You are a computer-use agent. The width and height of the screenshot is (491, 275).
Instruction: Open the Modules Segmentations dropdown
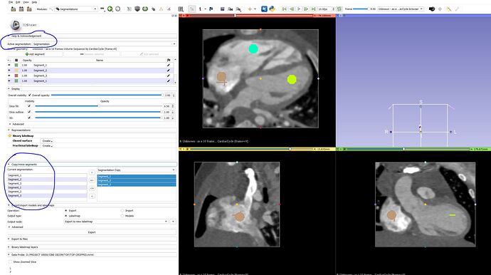tap(76, 9)
